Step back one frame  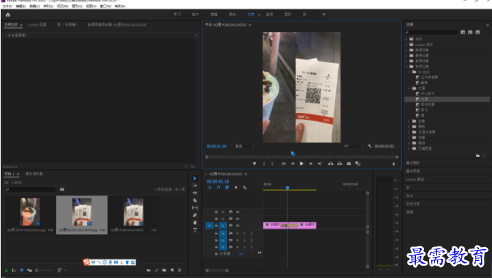click(x=293, y=164)
